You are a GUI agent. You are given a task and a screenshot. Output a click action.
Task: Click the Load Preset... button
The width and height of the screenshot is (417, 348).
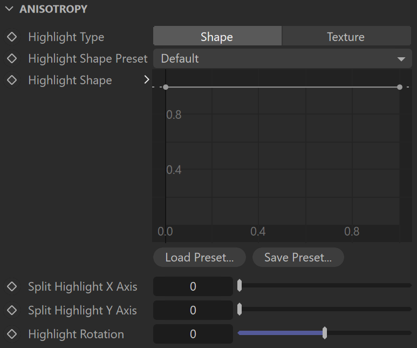(200, 257)
